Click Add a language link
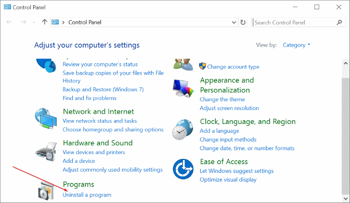 [219, 131]
